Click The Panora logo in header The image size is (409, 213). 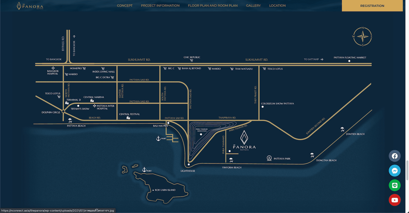tap(30, 6)
